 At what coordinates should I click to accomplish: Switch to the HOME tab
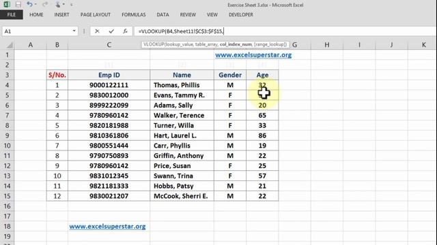[36, 15]
